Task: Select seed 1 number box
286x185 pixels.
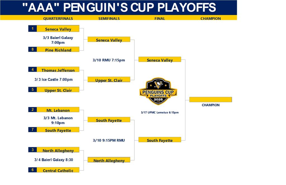Action: (x=33, y=29)
